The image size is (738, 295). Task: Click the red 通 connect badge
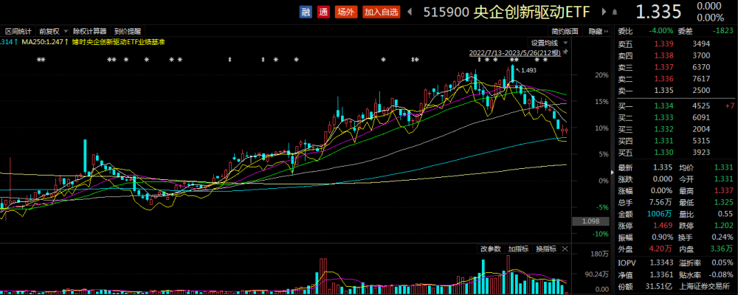point(323,13)
